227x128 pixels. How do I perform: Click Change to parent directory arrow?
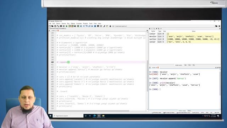point(219,26)
